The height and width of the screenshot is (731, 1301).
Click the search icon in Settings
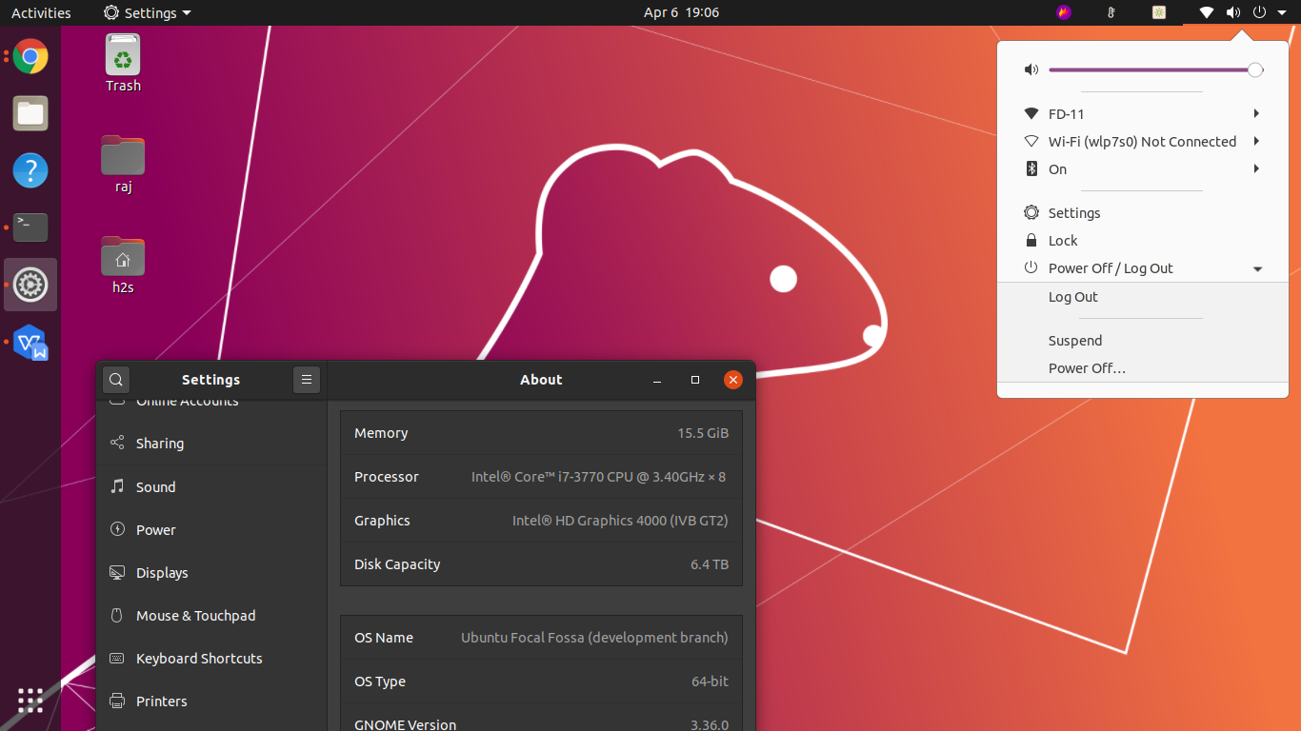pos(115,379)
